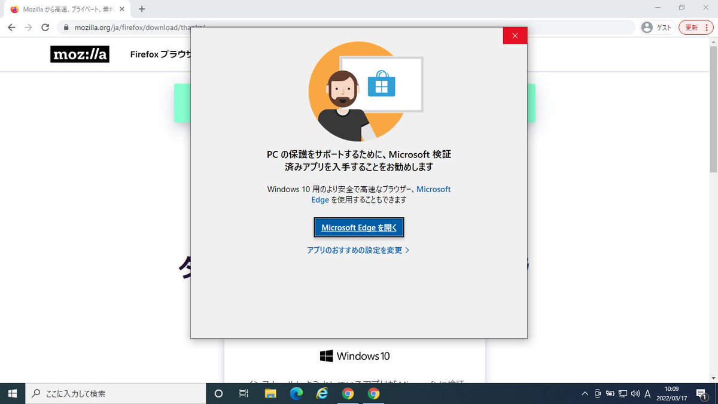Click the scrollbar down arrow of the page

[713, 378]
